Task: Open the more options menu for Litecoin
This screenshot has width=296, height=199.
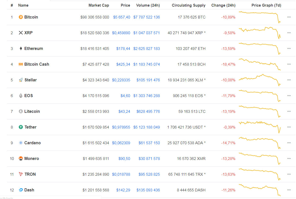Action: point(289,111)
